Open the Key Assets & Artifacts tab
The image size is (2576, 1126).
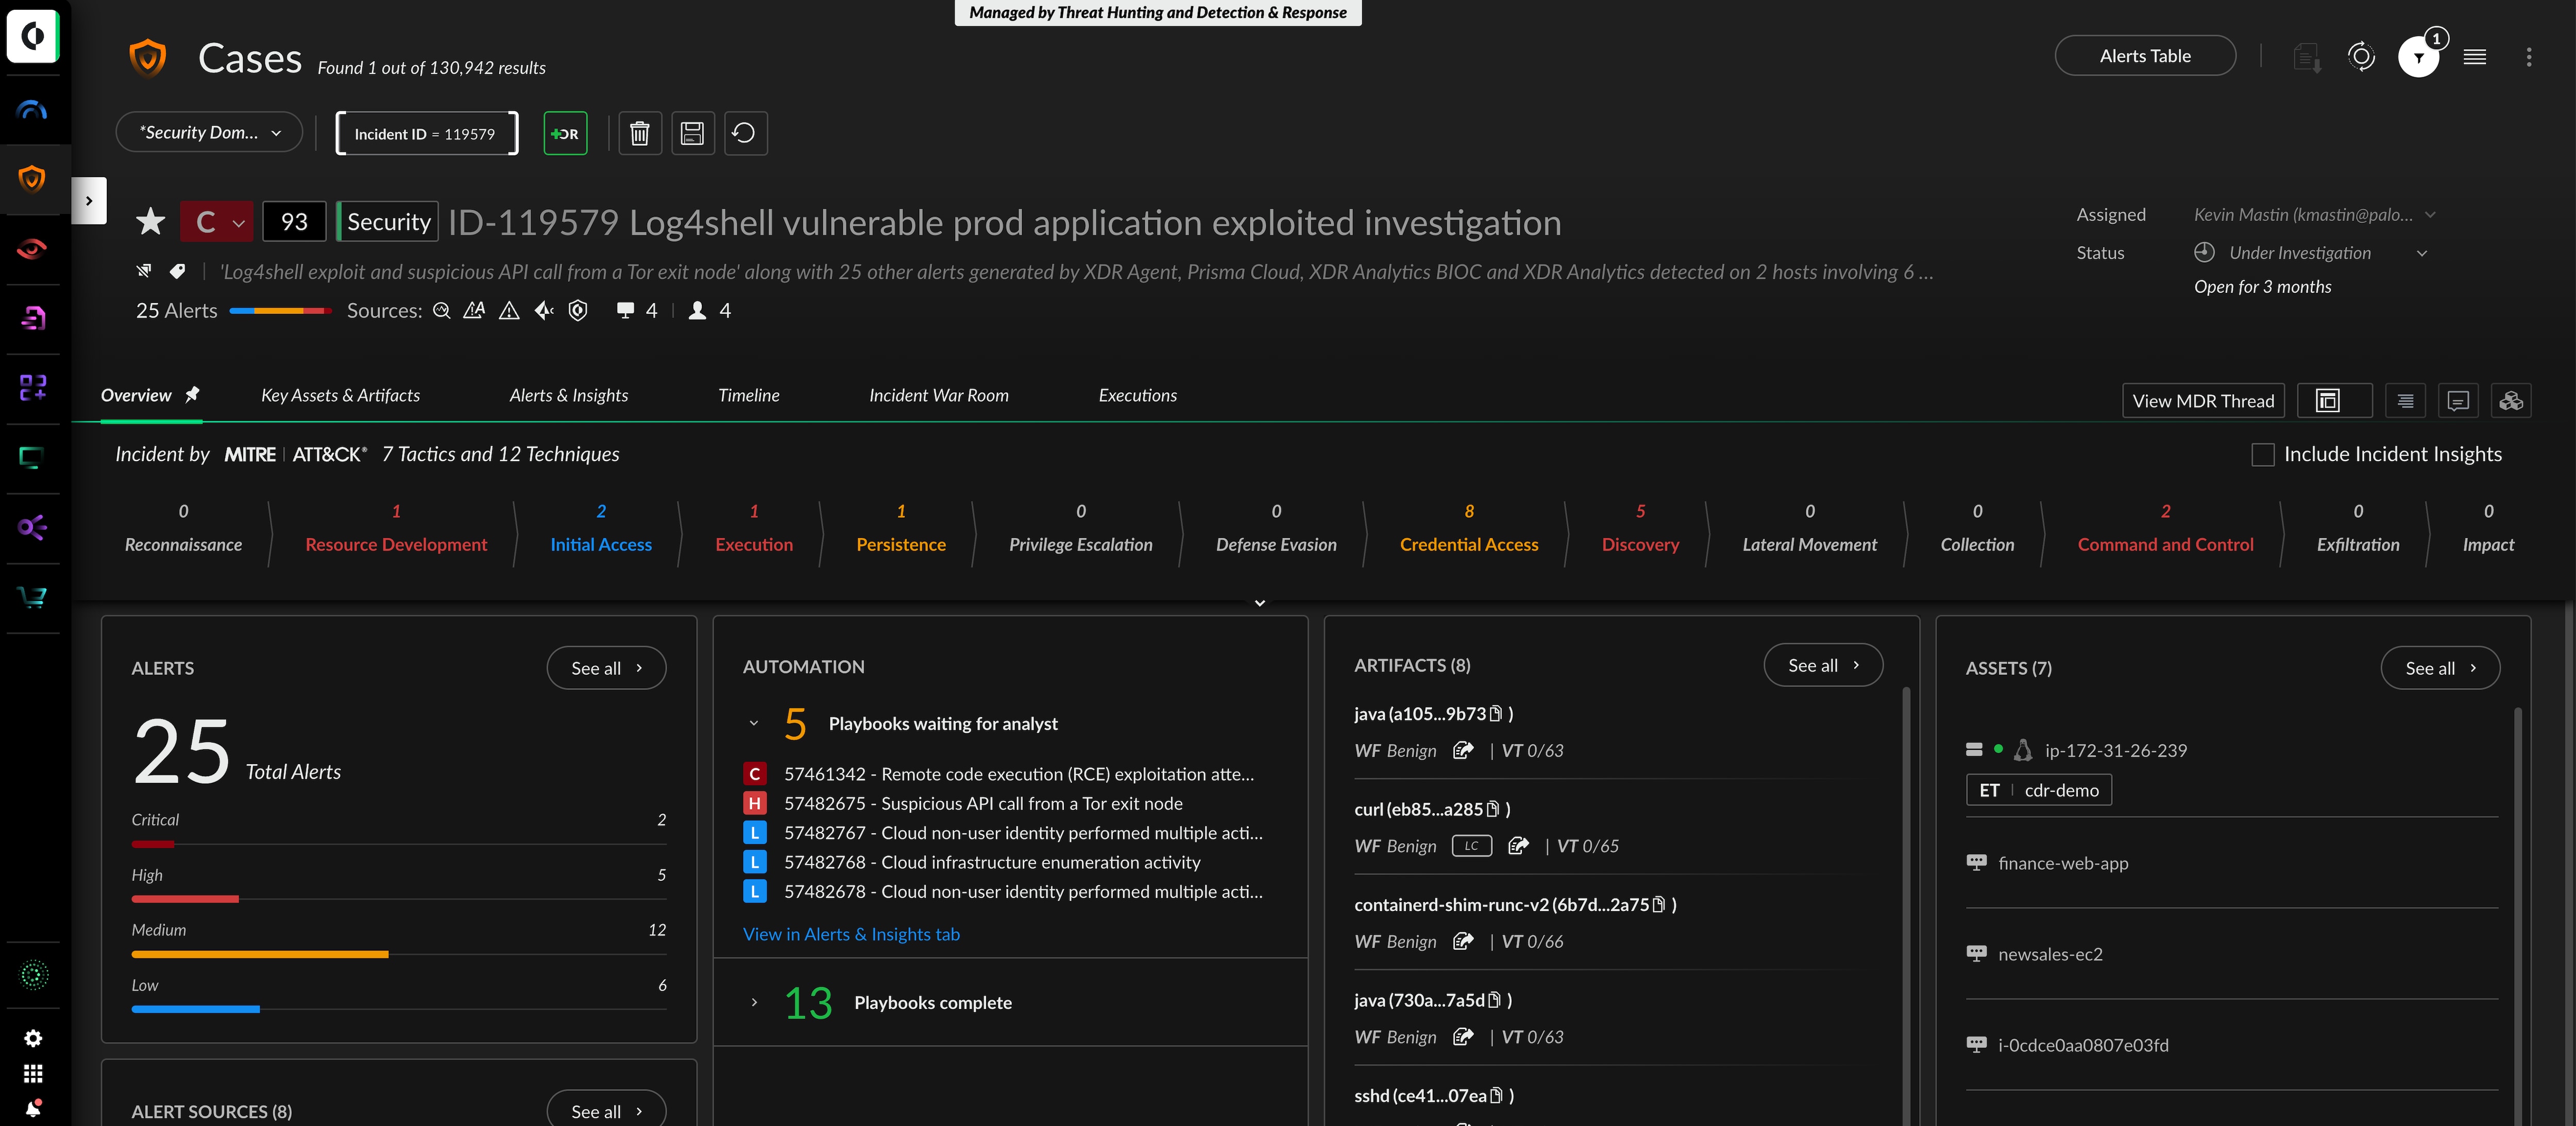pos(341,395)
